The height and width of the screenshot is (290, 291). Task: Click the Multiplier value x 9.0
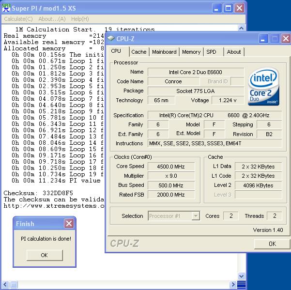(x=171, y=176)
